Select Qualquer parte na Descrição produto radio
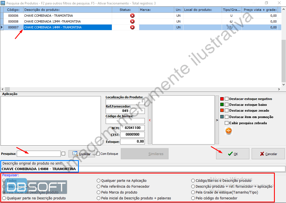This screenshot has height=203, width=286. [4, 198]
